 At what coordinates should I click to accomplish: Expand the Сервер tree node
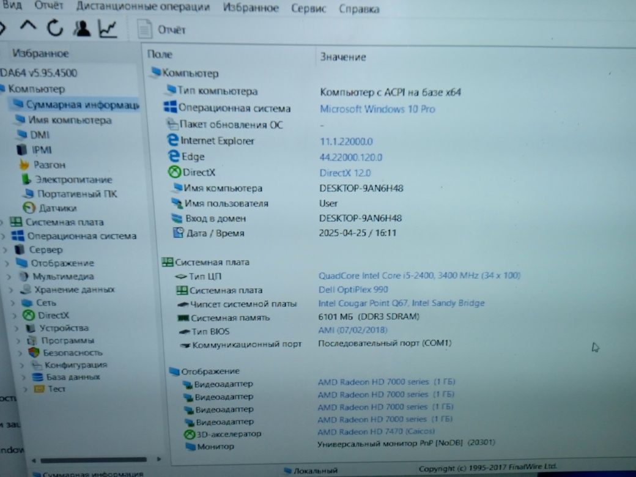(x=6, y=250)
